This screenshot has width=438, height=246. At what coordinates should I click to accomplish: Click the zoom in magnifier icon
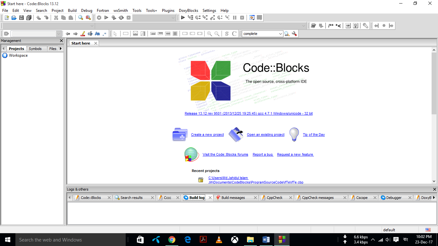210,34
